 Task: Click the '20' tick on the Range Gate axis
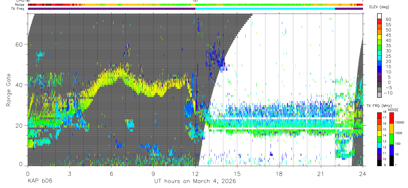(x=19, y=125)
